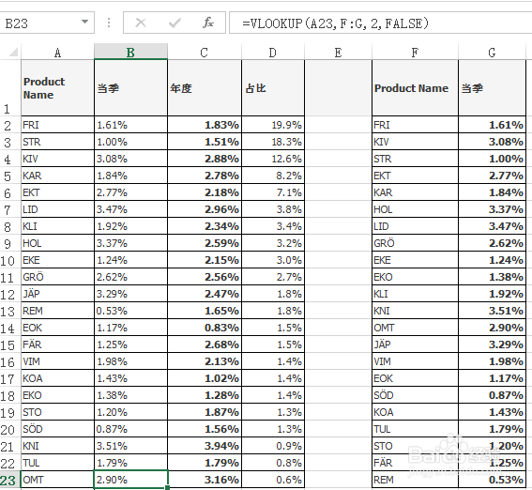Open the Insert Function fx dialog
The width and height of the screenshot is (532, 490).
[207, 23]
